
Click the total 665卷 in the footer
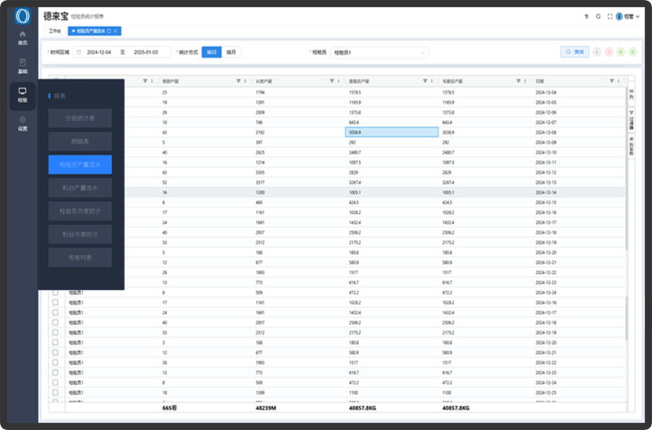tap(169, 408)
